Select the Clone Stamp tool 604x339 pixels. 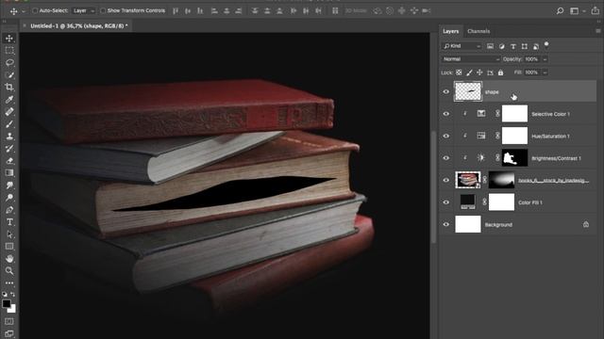point(9,137)
